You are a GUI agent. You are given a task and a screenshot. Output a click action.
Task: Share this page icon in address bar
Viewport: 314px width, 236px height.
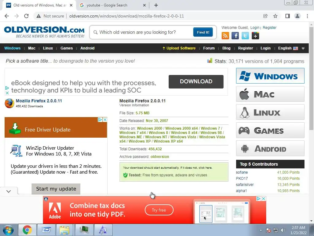coord(265,16)
